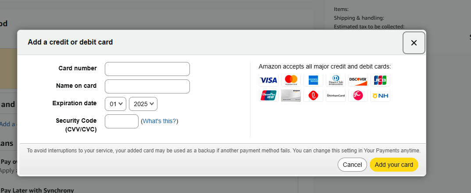Select the Security Code input box
Viewport: 471px width, 193px height.
[x=122, y=121]
